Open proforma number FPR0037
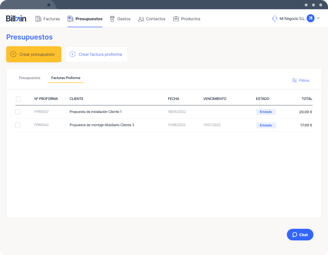This screenshot has height=255, width=328. [42, 112]
